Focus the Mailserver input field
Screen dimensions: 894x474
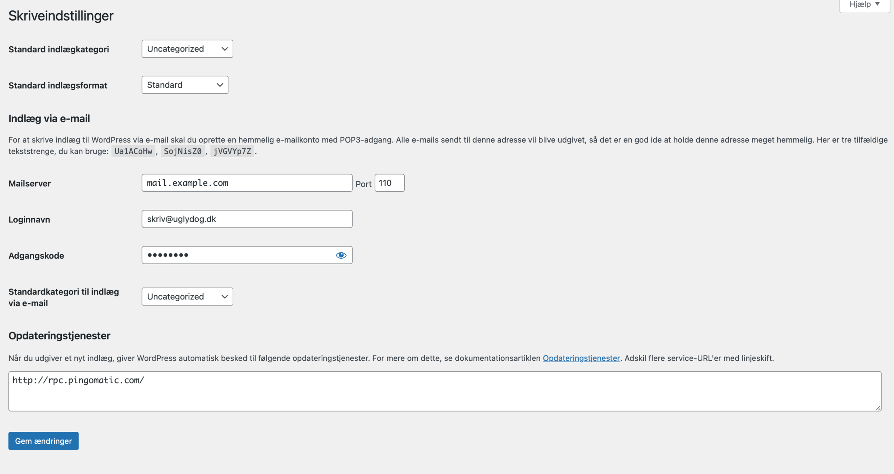(x=247, y=183)
